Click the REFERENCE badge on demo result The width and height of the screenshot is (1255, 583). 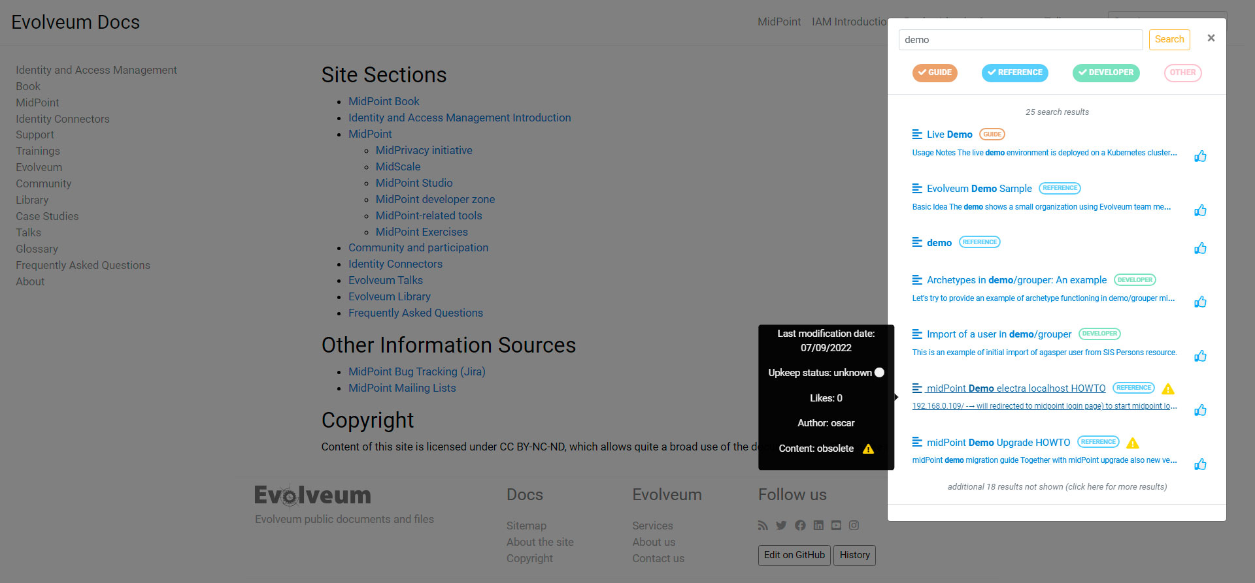979,242
